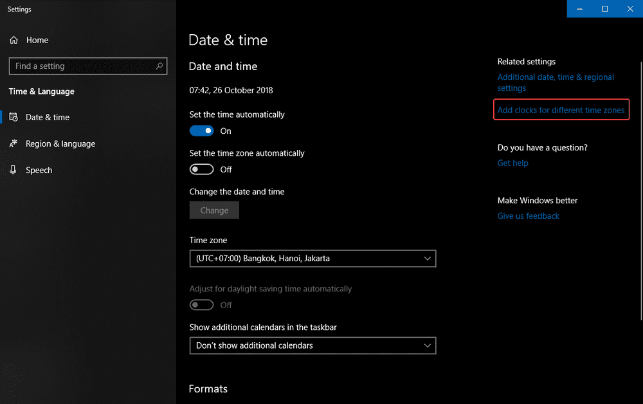This screenshot has height=404, width=643.
Task: Open Region & language section
Action: click(60, 144)
